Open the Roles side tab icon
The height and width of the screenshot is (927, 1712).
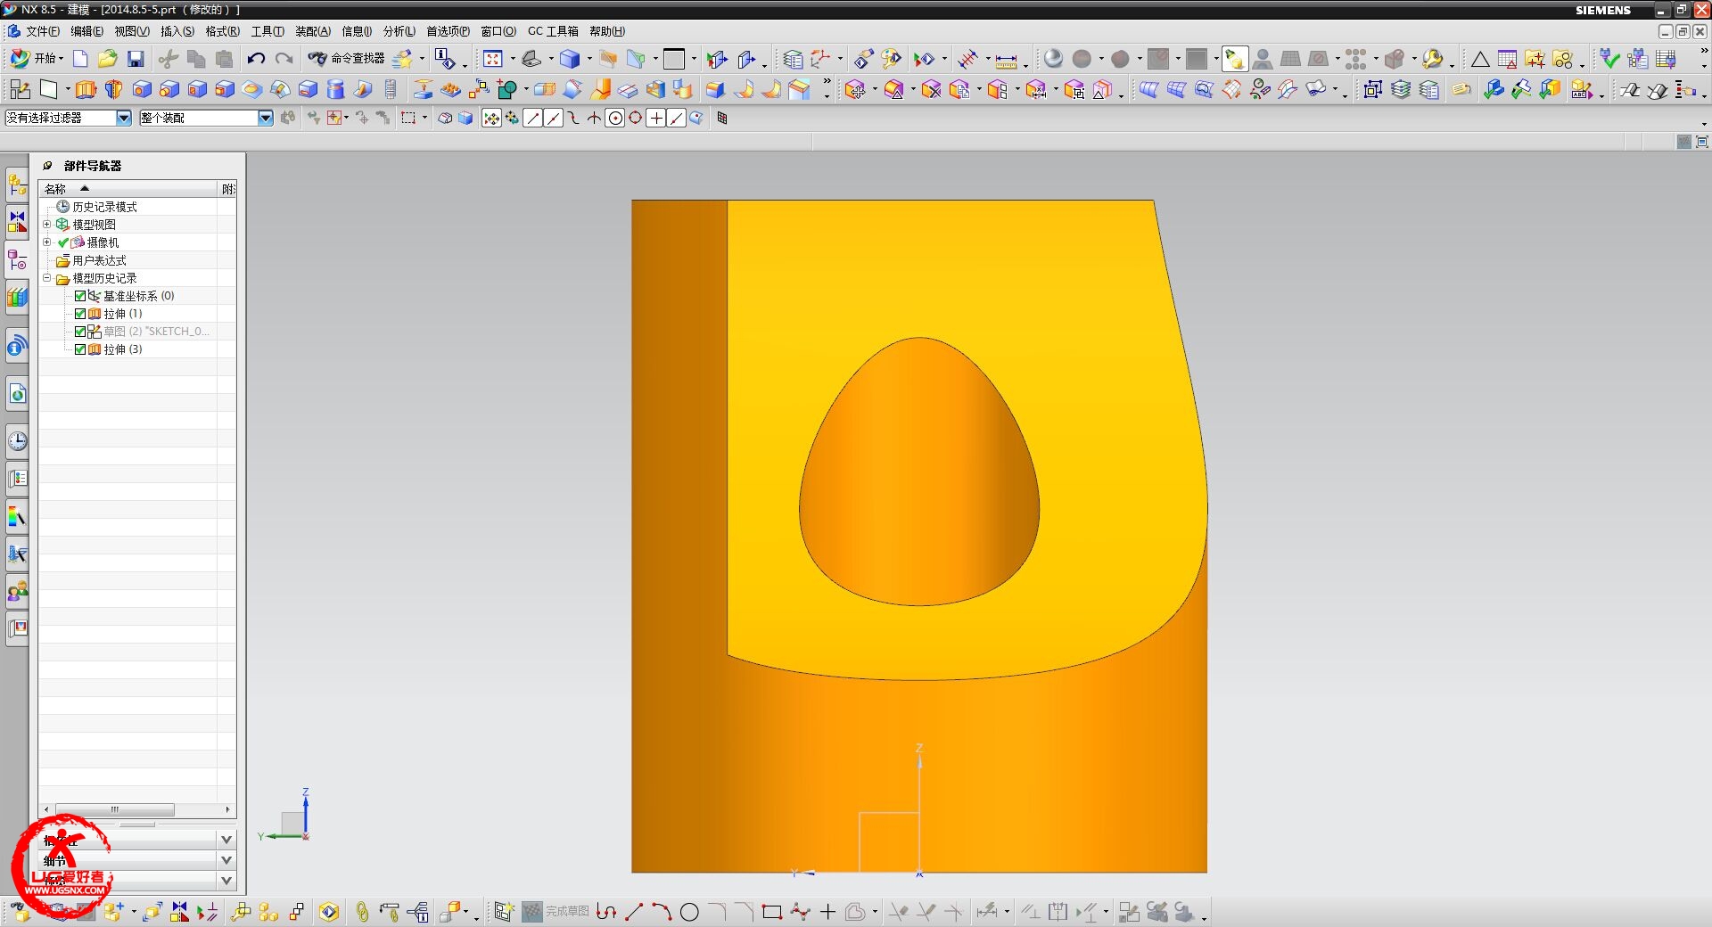17,591
